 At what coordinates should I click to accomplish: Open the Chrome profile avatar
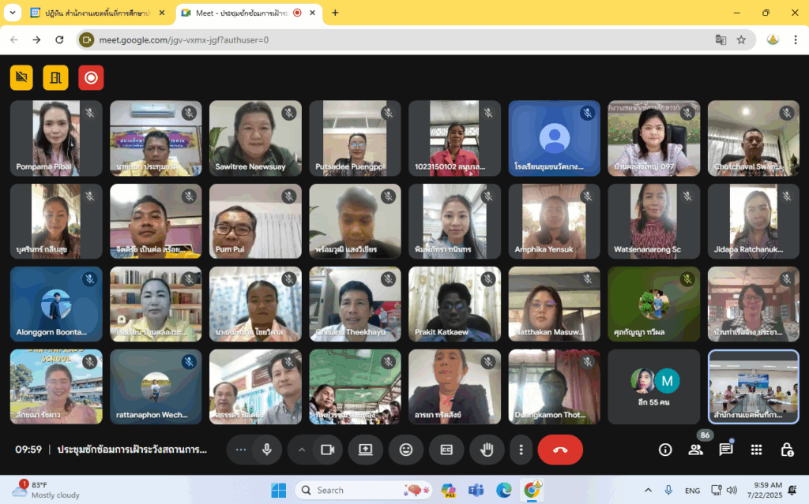click(x=773, y=39)
